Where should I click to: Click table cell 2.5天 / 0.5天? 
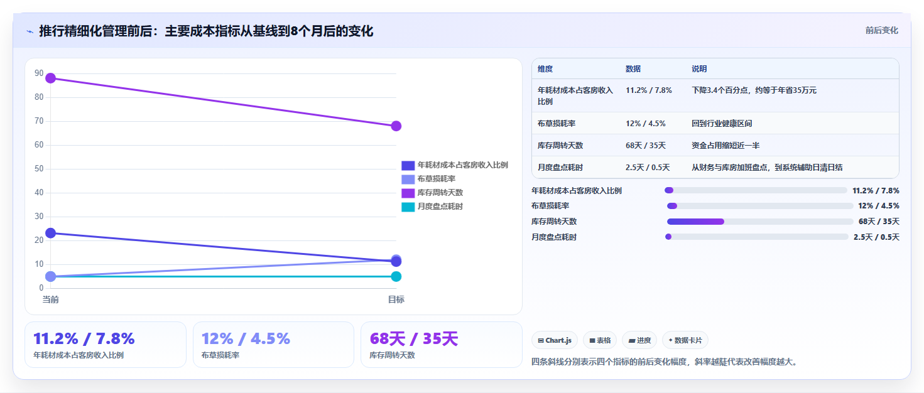tap(648, 168)
